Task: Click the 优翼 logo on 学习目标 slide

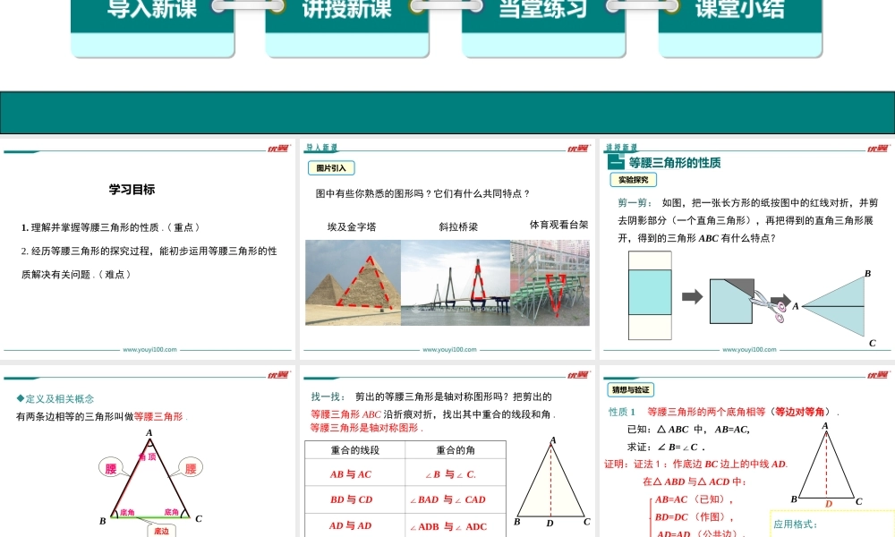Action: tap(278, 149)
